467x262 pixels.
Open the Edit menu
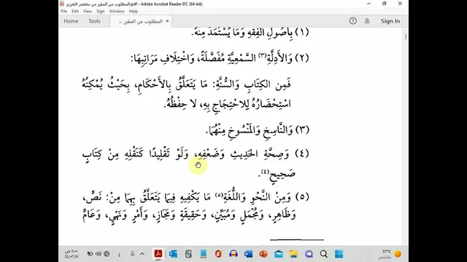click(75, 12)
